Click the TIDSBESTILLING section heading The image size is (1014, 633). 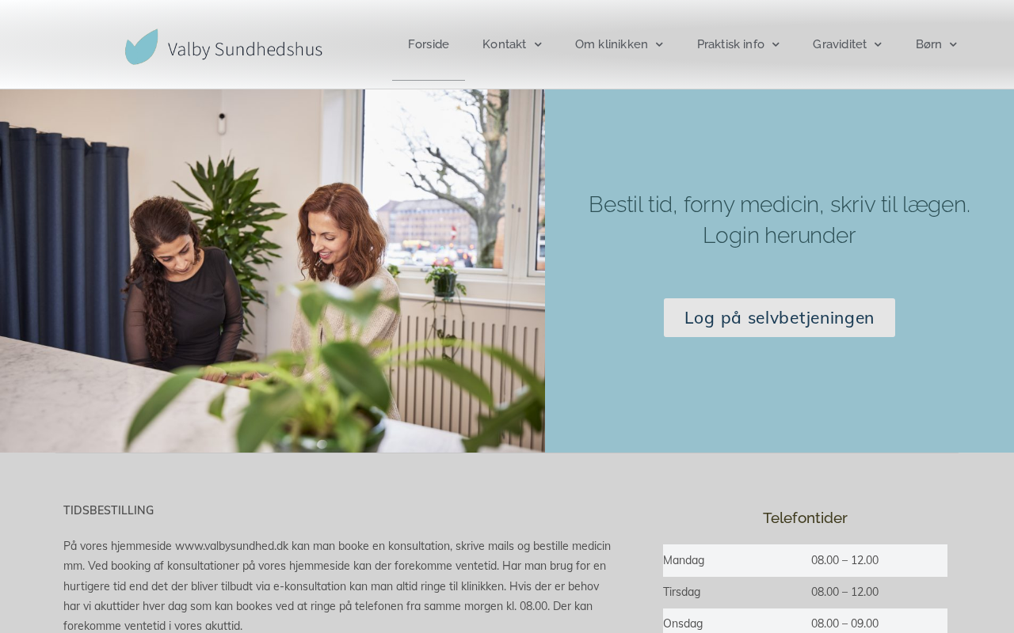109,510
